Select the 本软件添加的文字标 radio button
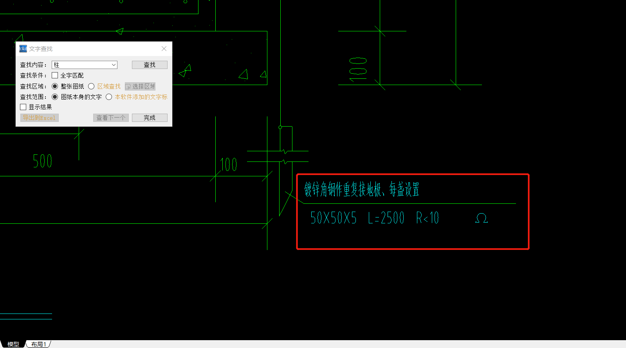The image size is (626, 348). point(109,97)
